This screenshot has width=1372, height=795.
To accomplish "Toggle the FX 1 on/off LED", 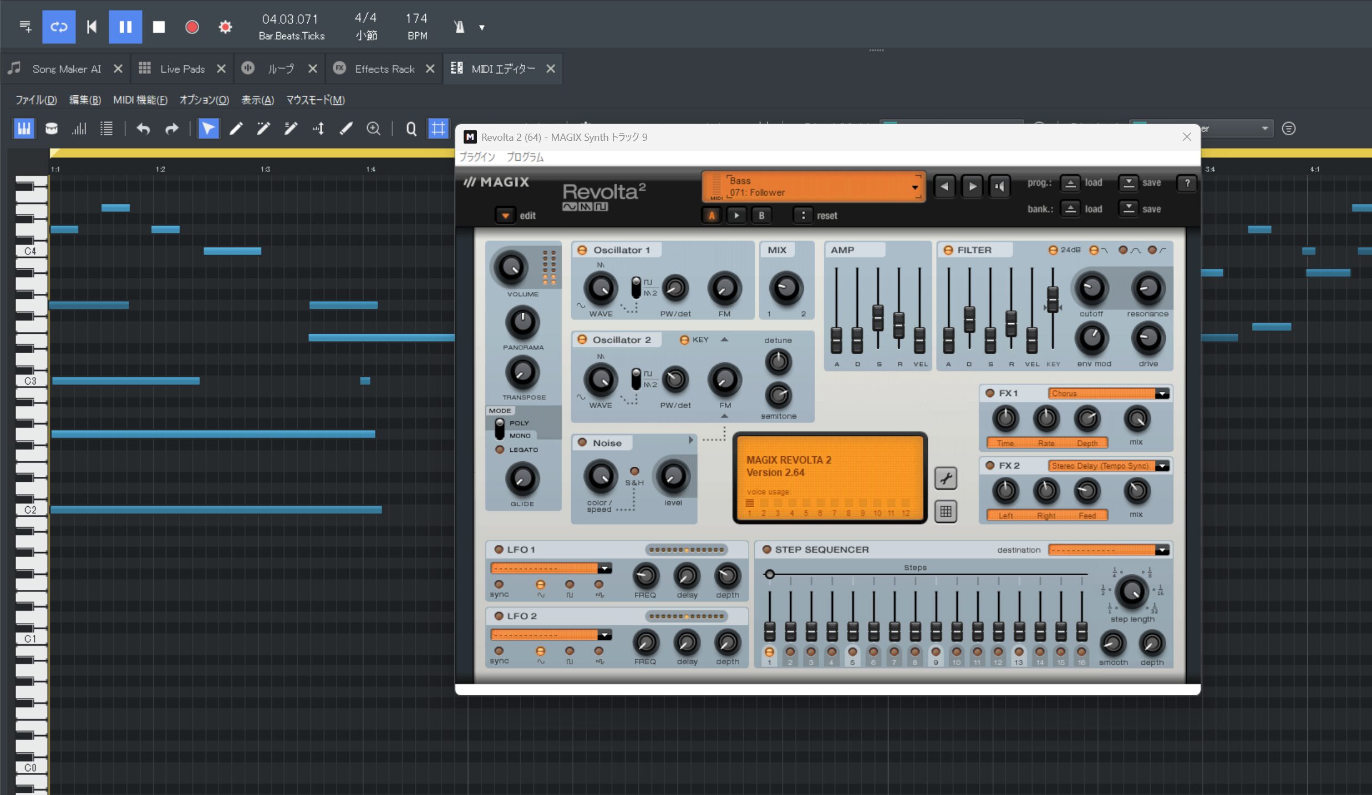I will (990, 393).
